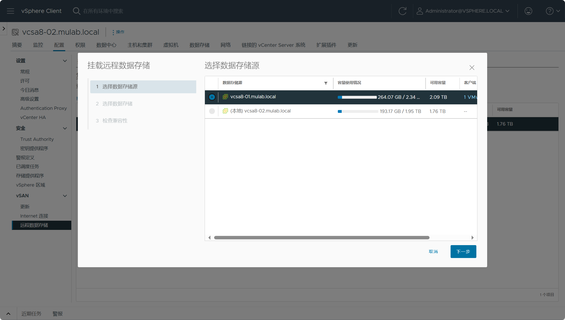Viewport: 565px width, 320px height.
Task: Open 常规 settings item
Action: (25, 72)
